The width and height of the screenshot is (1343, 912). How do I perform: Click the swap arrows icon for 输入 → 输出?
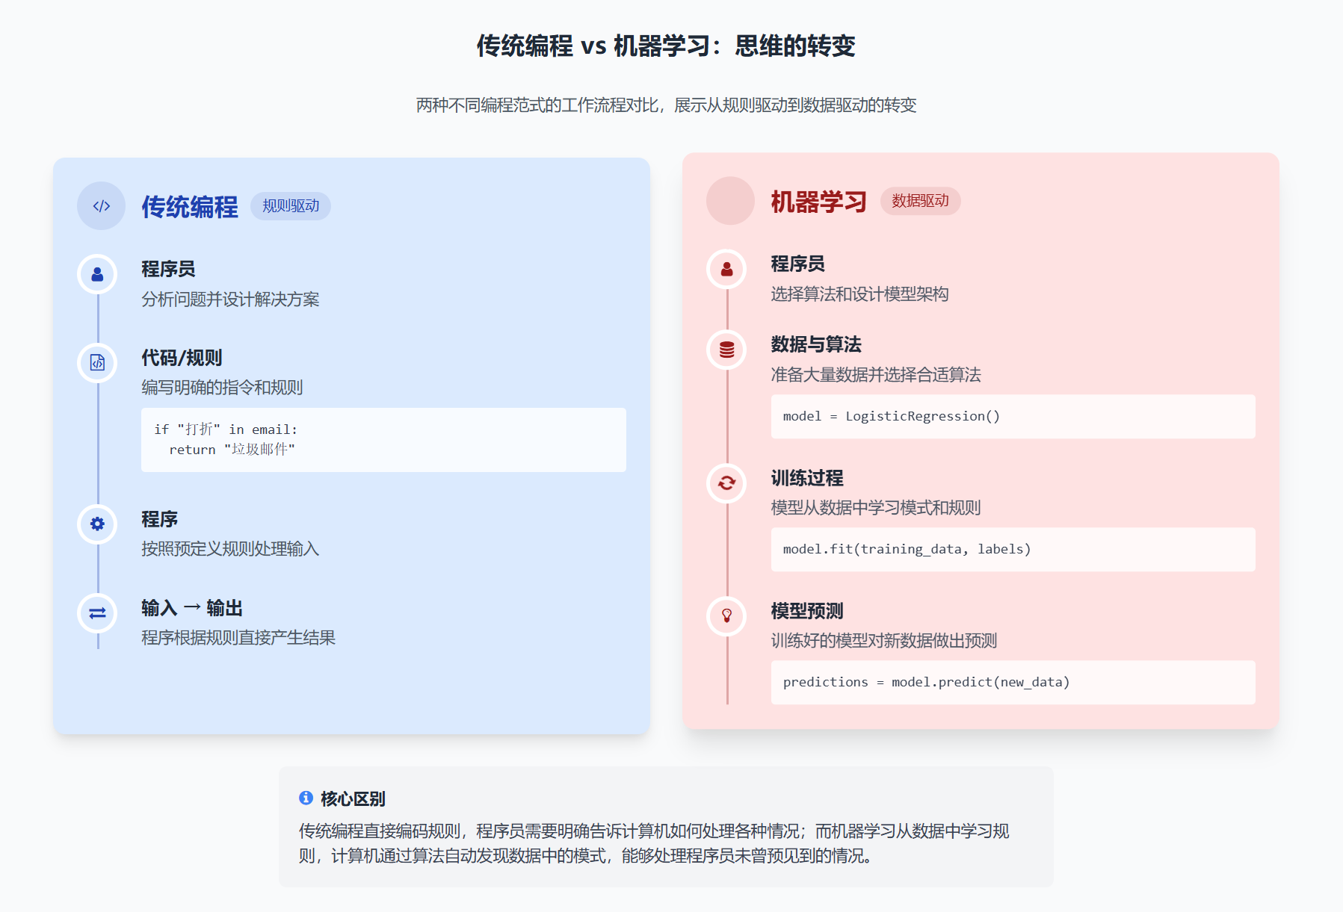(x=97, y=613)
